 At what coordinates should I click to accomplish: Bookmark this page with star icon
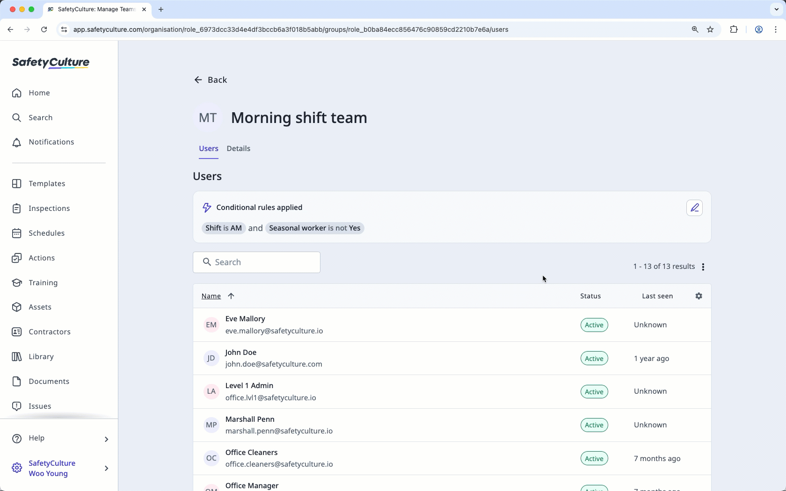710,29
